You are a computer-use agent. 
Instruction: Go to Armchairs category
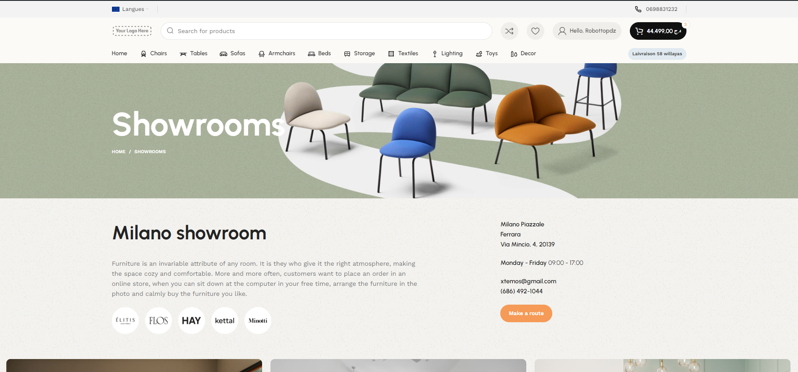277,54
